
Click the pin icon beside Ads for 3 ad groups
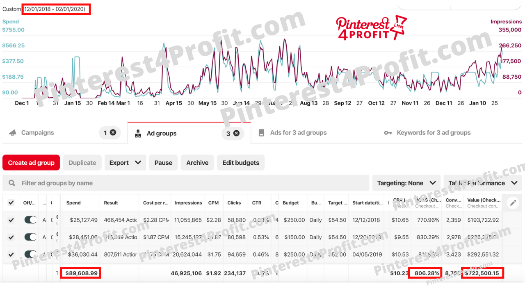261,133
